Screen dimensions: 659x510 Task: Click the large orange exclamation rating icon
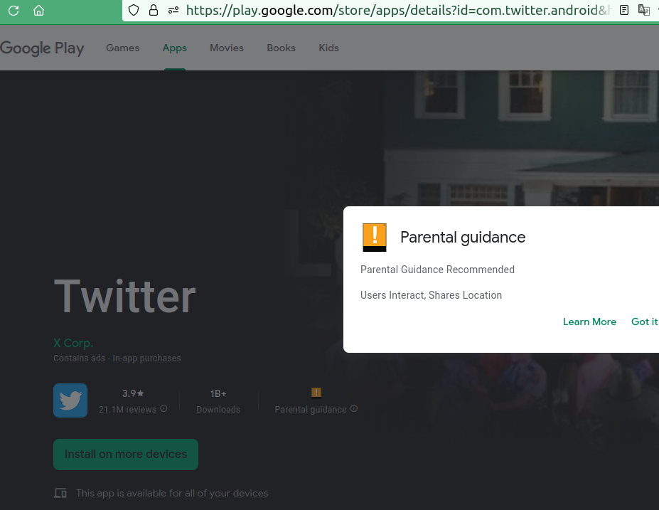(375, 238)
